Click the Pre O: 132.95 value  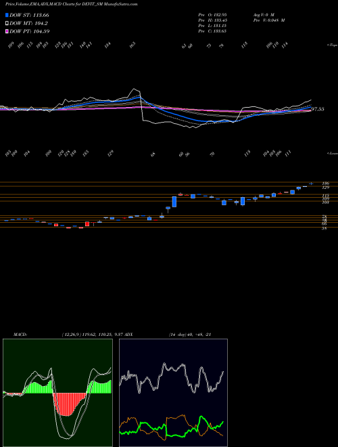pos(212,14)
